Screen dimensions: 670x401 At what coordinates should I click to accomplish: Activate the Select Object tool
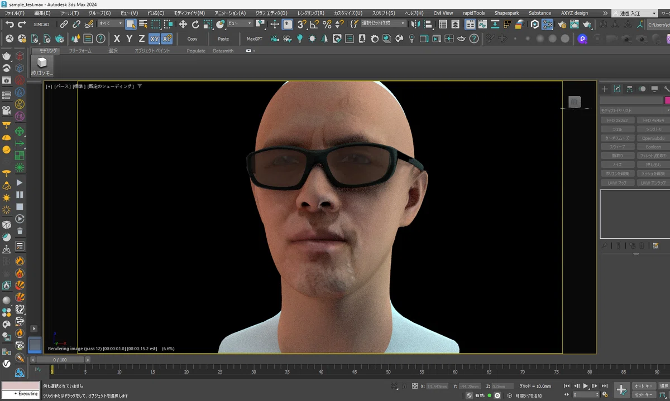[x=131, y=24]
